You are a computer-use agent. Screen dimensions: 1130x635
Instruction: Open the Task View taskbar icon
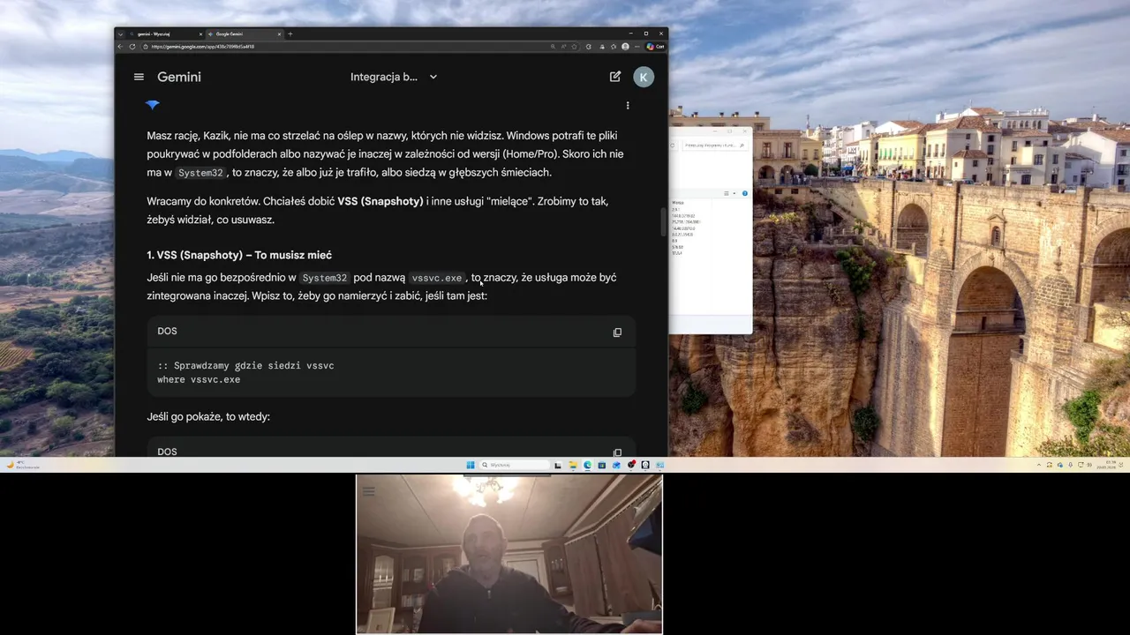(x=558, y=465)
